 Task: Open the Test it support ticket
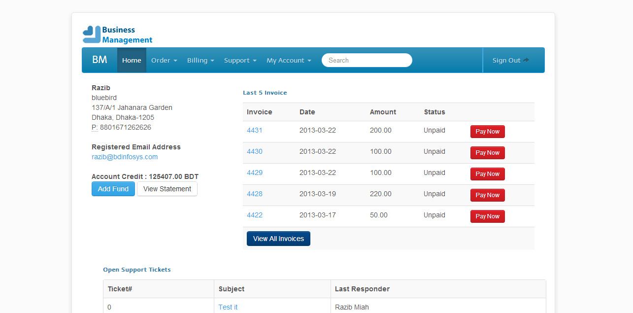(228, 307)
